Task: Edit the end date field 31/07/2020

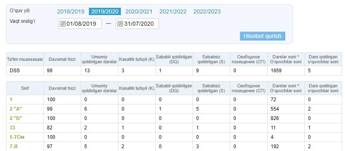Action: coord(137,24)
